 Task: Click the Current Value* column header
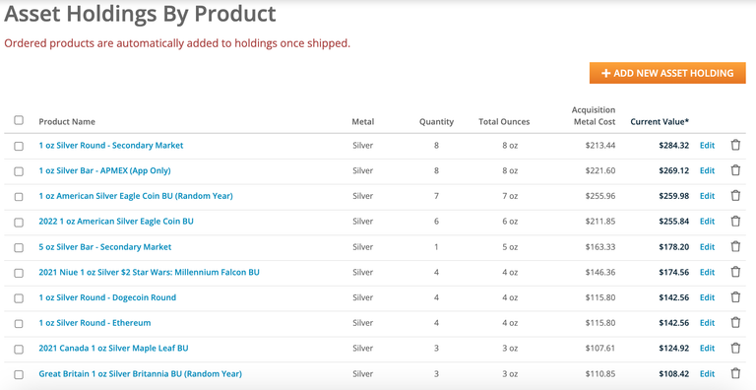(660, 122)
